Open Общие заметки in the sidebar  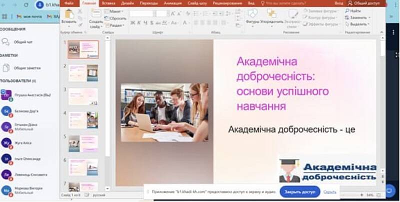tap(27, 67)
